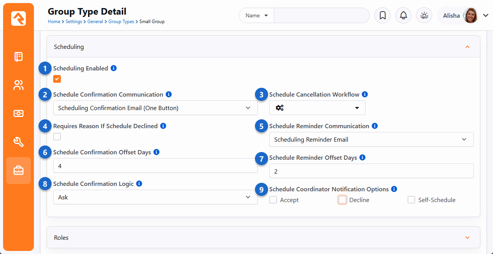Expand the Schedule Confirmation Logic dropdown
Screen dimensions: 493x254
pos(155,197)
